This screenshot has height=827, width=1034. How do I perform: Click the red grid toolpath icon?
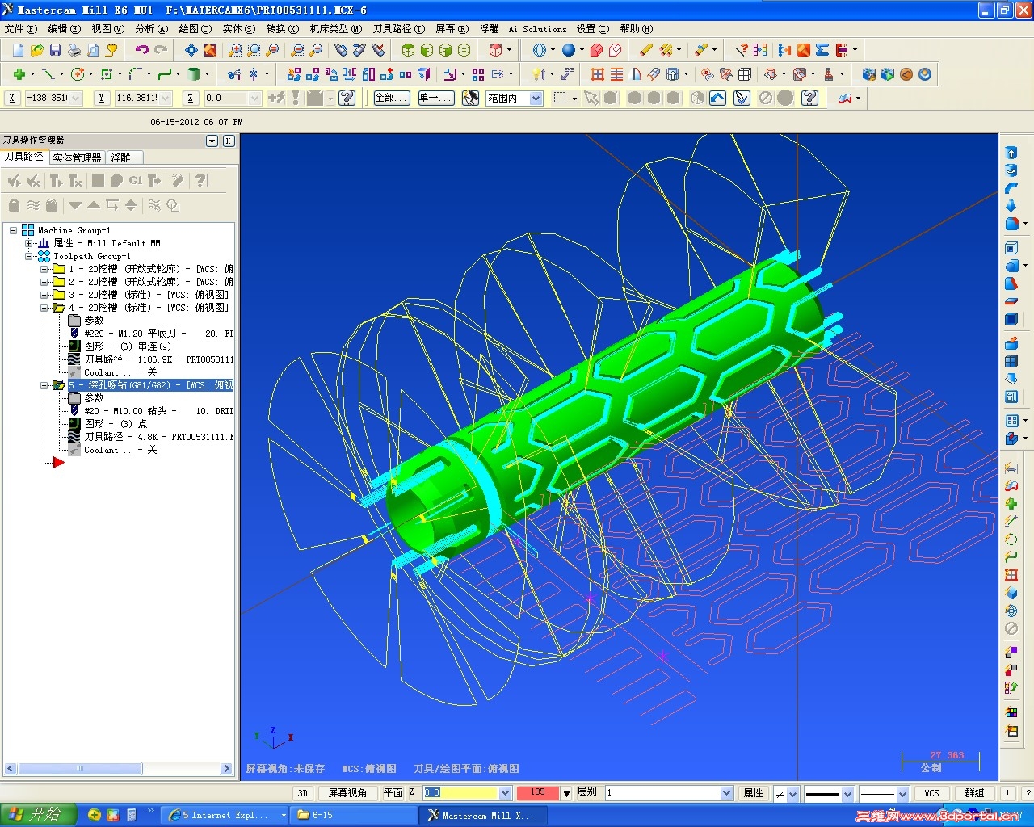click(598, 74)
